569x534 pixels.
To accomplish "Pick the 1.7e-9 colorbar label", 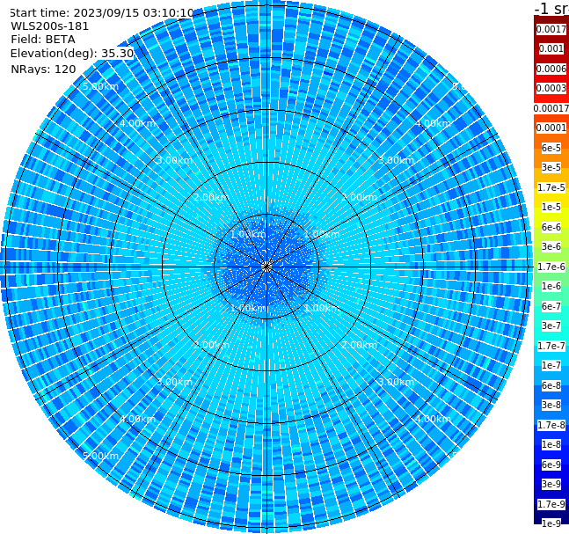I will 551,504.
